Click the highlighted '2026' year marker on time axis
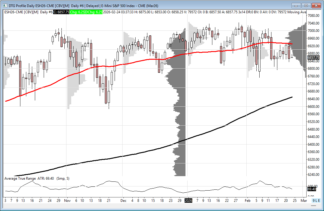This screenshot has width=324, height=211. [188, 200]
